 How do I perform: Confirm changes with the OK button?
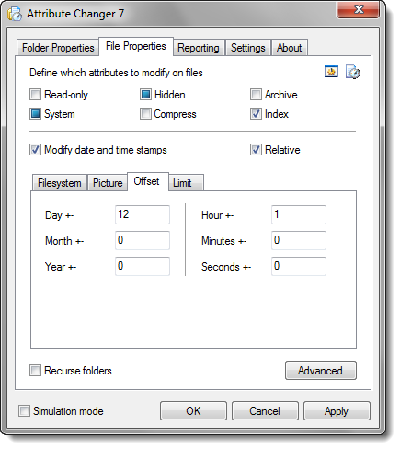click(x=193, y=411)
